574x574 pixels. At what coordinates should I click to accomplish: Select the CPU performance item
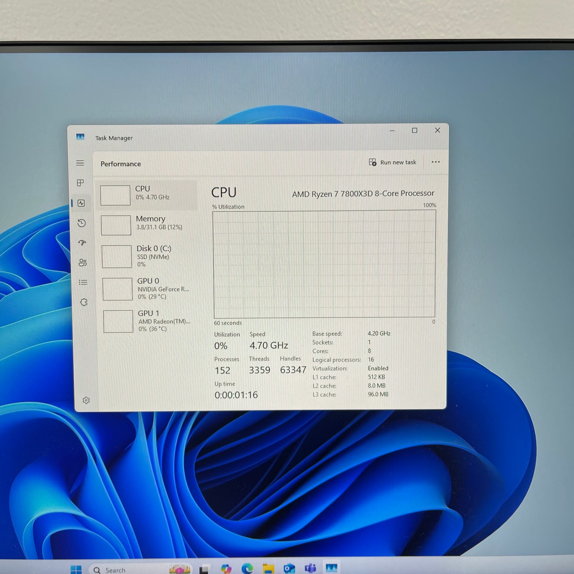pyautogui.click(x=148, y=195)
